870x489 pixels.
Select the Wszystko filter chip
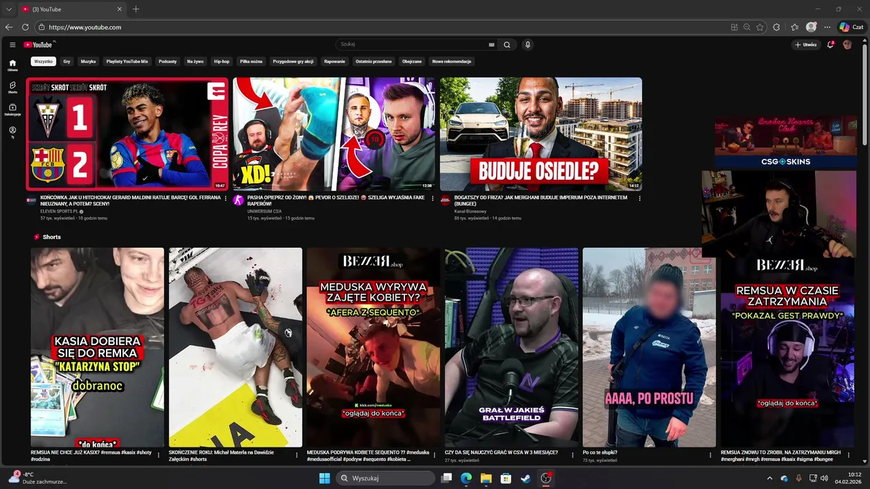tap(43, 61)
